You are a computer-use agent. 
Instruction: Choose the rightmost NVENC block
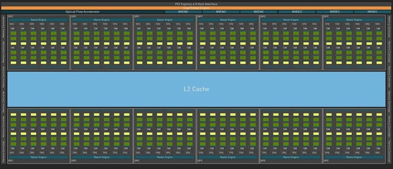259,12
